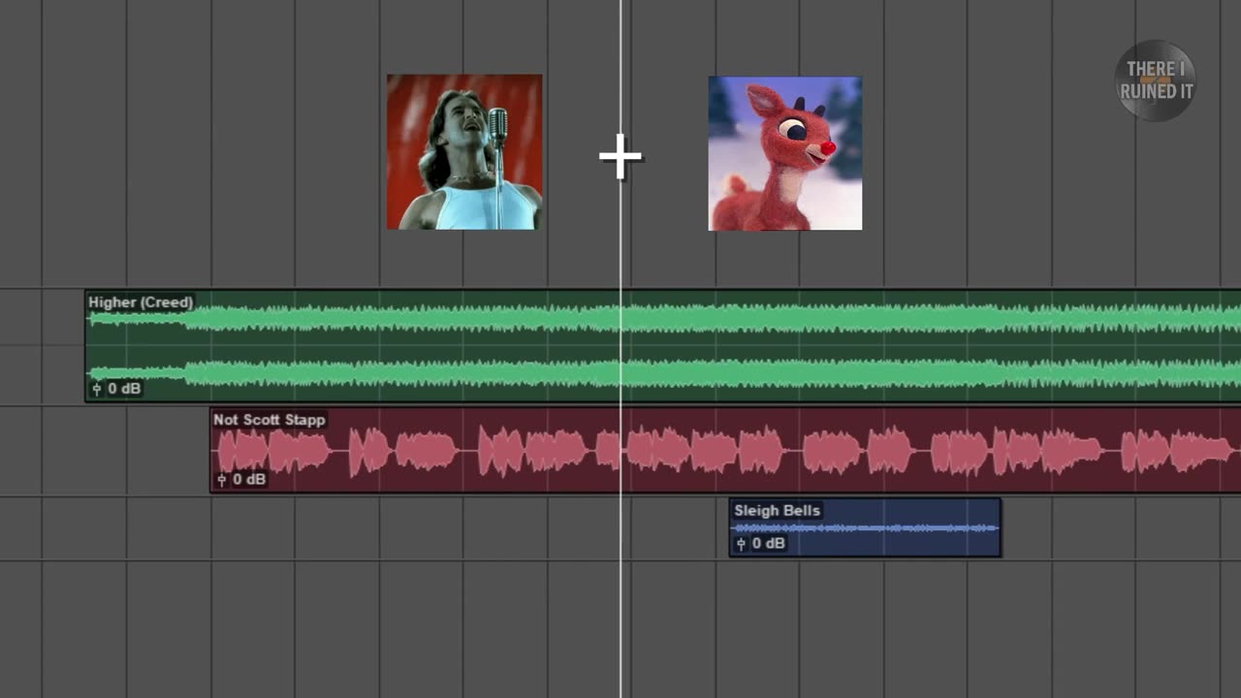Select the Higher (Creed) audio clip
The image size is (1241, 698).
(x=662, y=346)
